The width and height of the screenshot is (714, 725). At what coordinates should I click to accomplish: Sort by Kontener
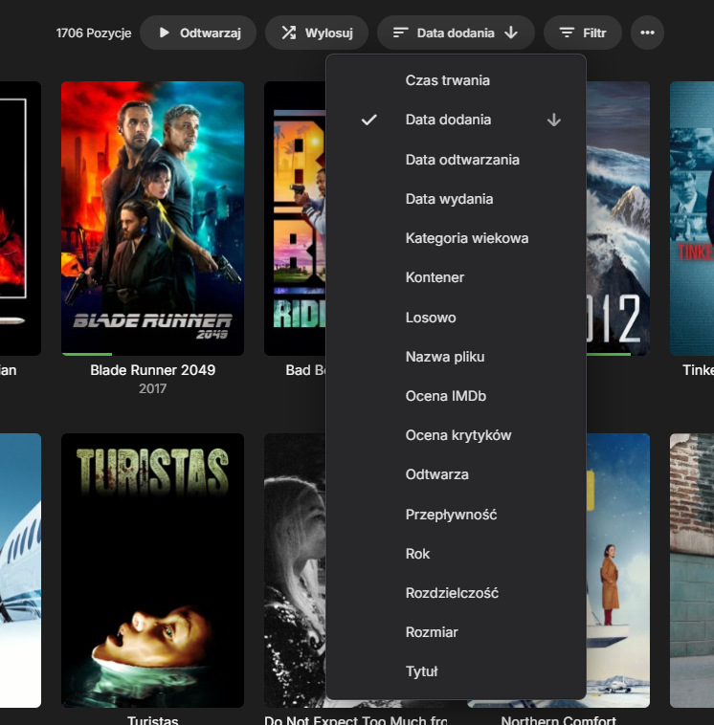click(x=456, y=277)
